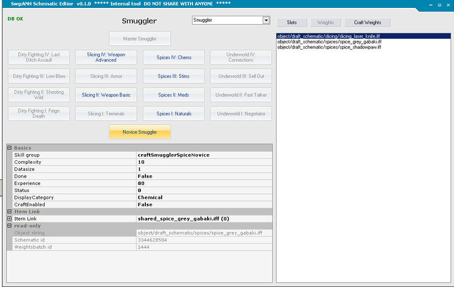Screen dimensions: 454x287
Task: Expand the Item Link property row
Action: click(x=10, y=219)
